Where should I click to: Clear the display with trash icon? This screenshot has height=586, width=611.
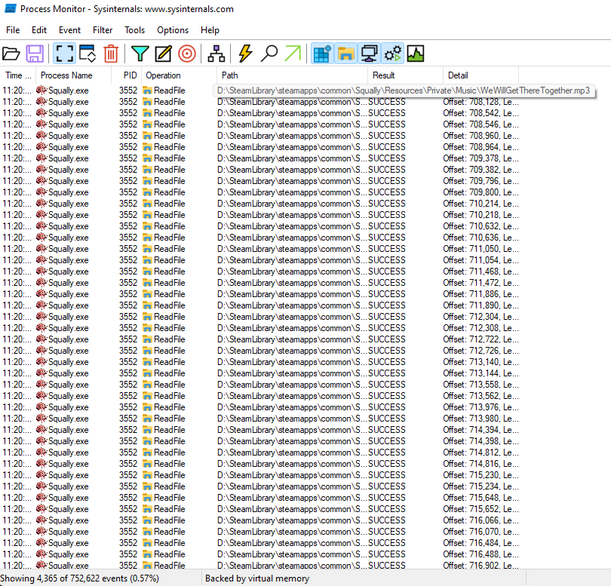(x=111, y=54)
